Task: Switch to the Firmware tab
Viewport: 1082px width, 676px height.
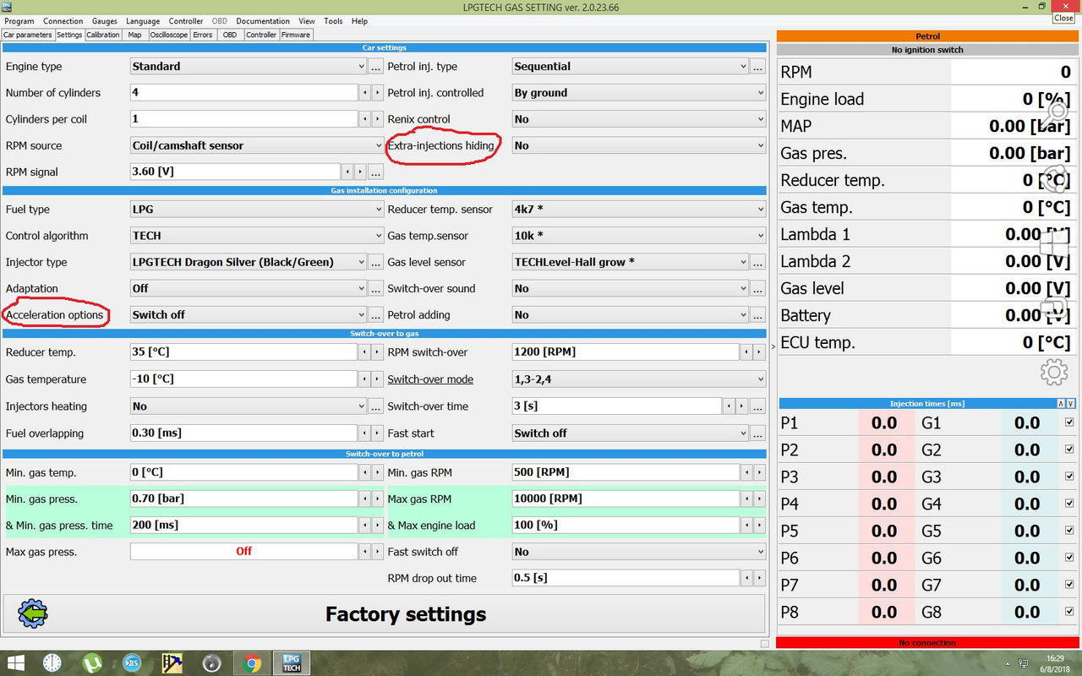Action: coord(296,35)
